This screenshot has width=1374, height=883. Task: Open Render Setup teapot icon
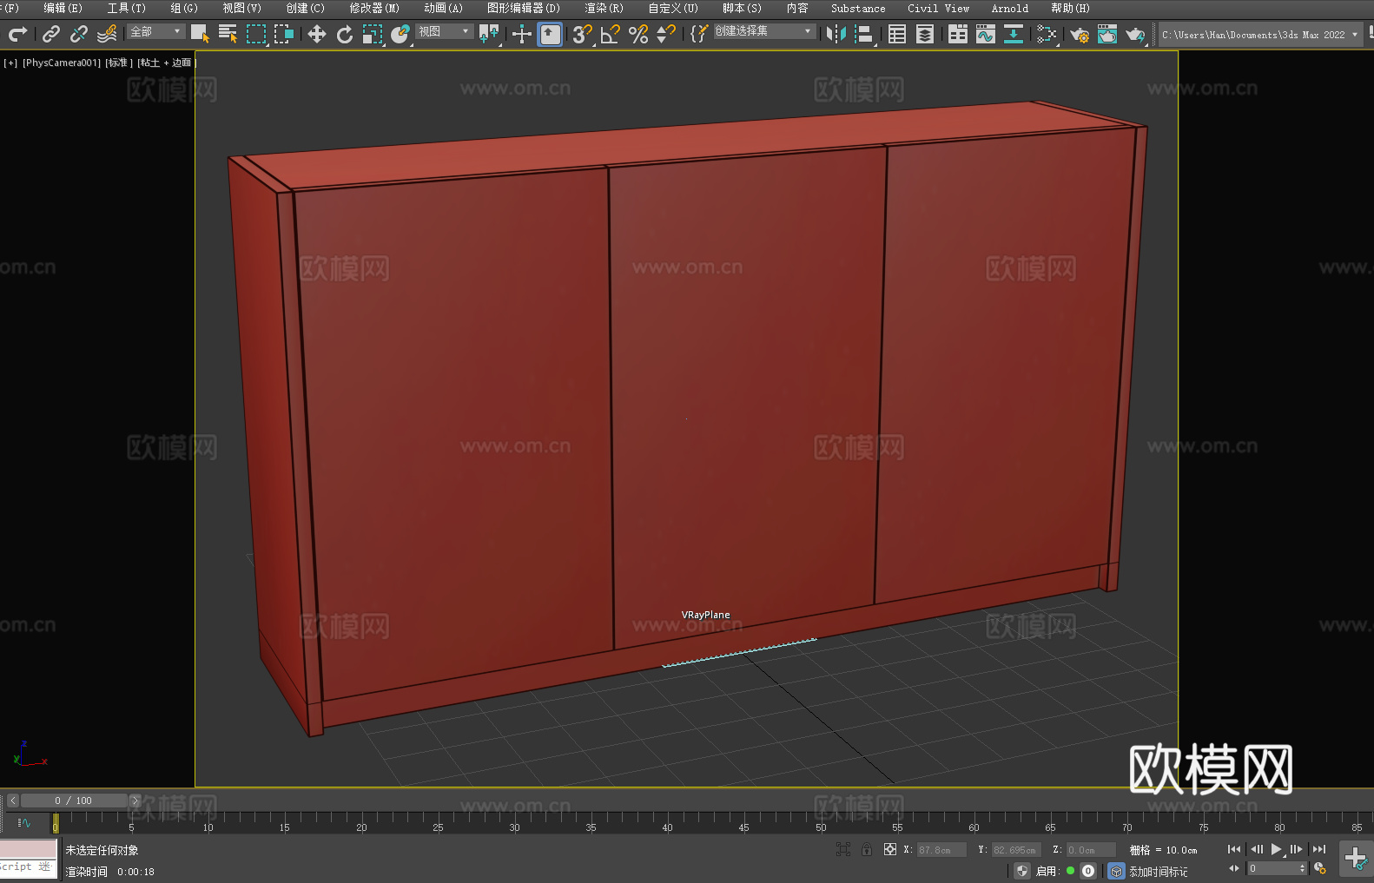[x=1080, y=34]
